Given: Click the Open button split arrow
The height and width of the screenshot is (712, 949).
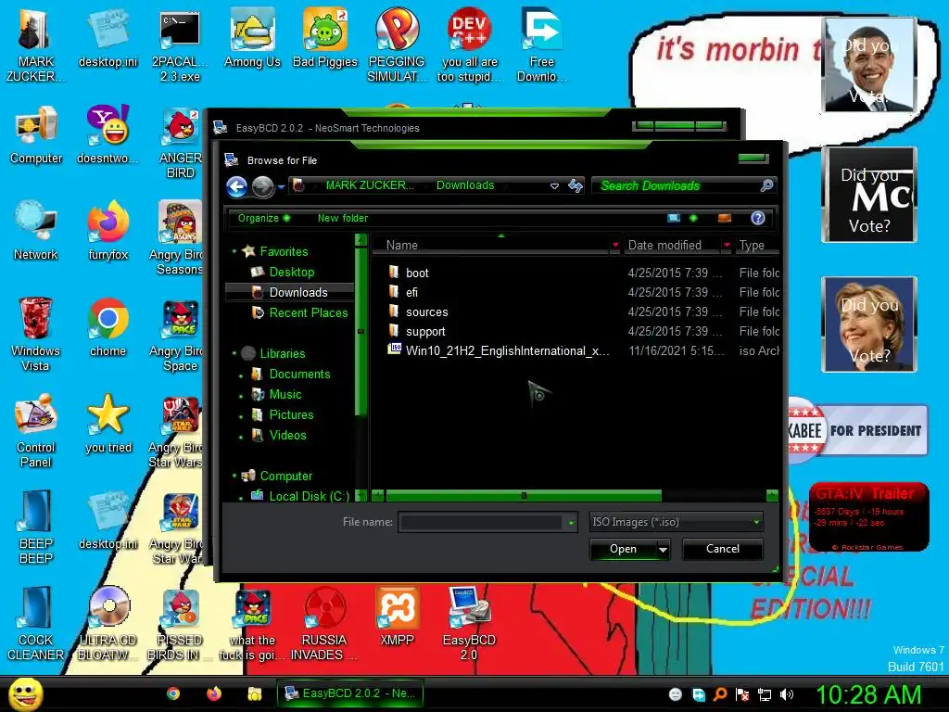Looking at the screenshot, I should 663,549.
